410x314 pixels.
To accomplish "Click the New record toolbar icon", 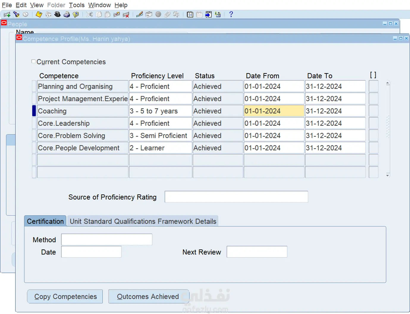I will click(7, 14).
